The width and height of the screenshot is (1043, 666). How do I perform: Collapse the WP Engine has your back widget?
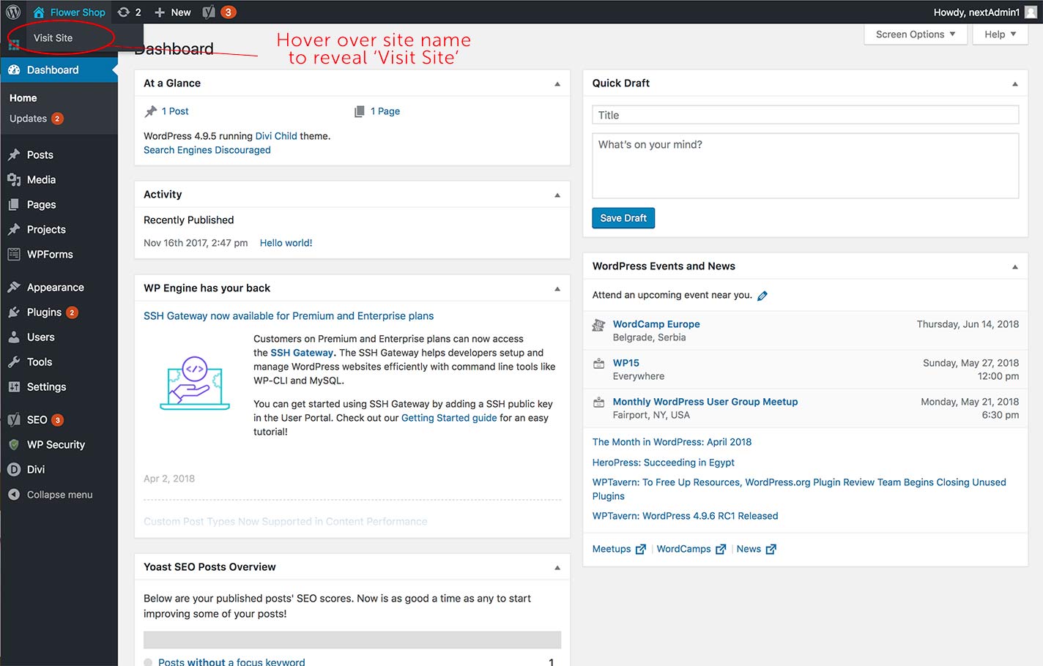tap(557, 288)
